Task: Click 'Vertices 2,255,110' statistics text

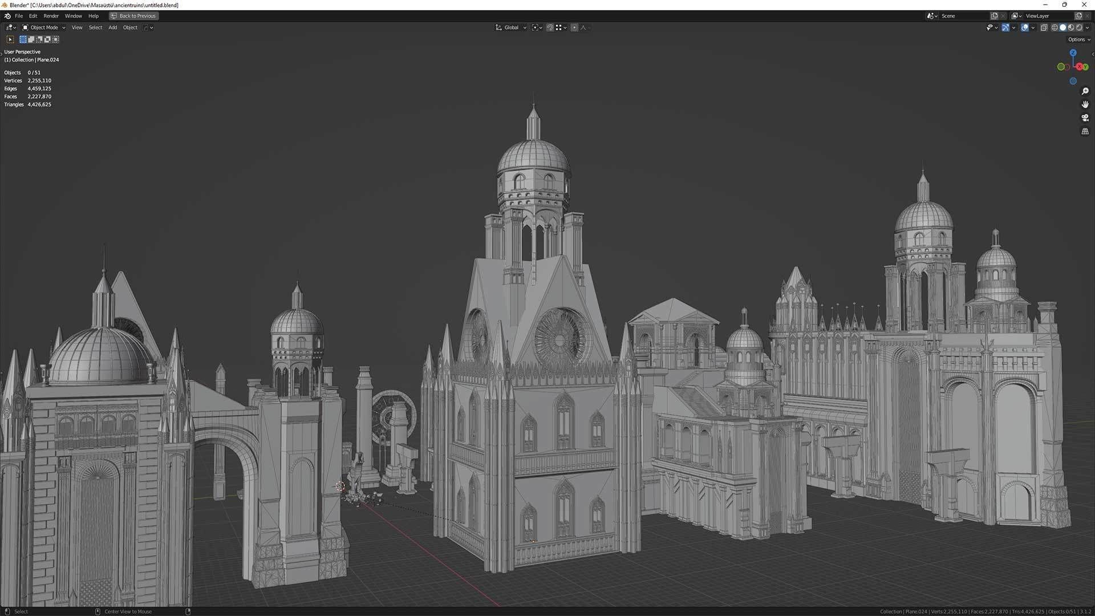Action: (28, 80)
